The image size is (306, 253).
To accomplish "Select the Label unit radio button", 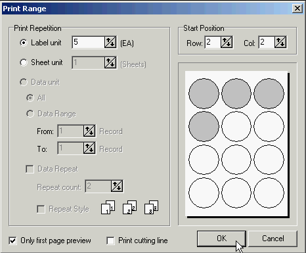I will [x=24, y=42].
